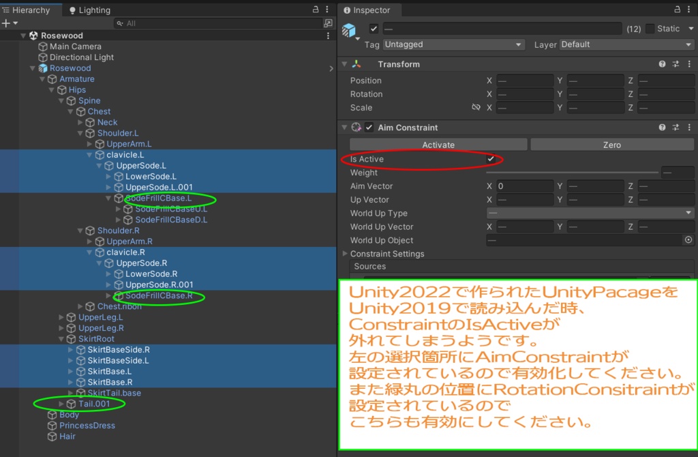Open the Layer dropdown showing Default

pos(627,44)
